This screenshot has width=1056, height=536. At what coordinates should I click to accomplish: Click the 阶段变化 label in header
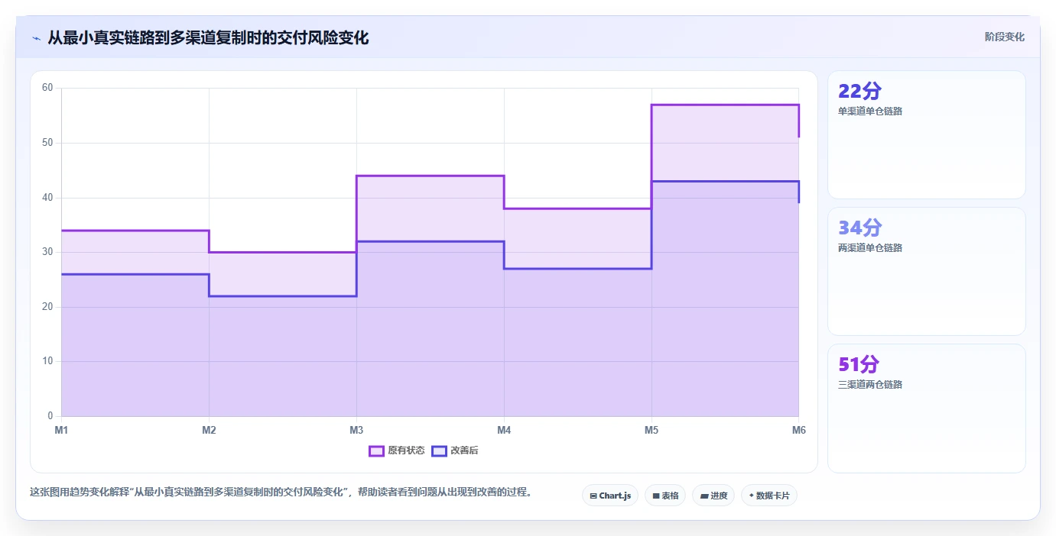click(1004, 37)
